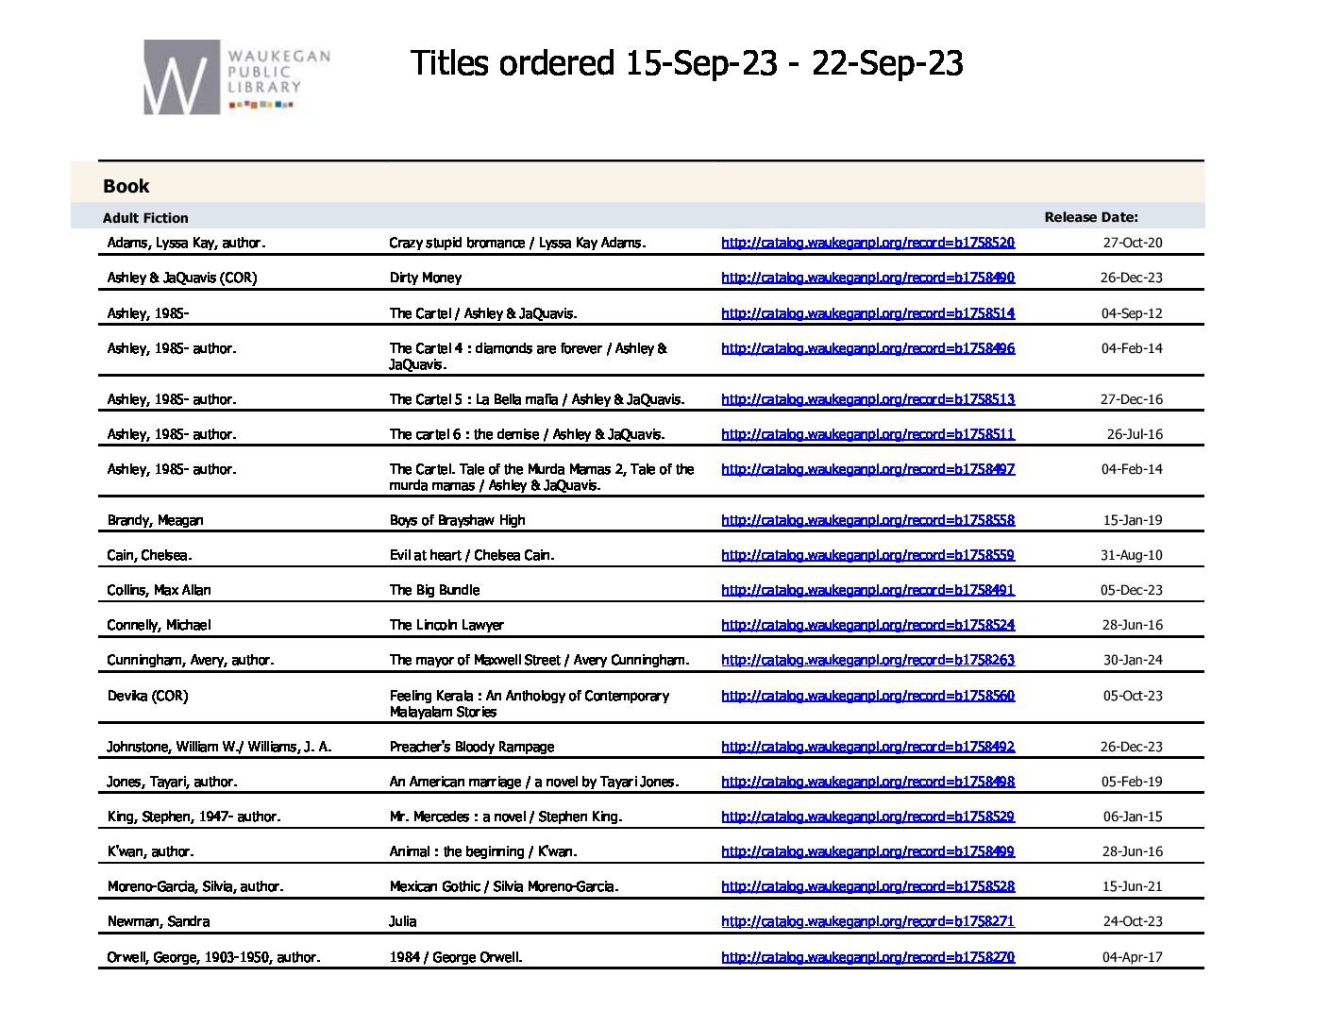
Task: Click the 'Release Date:' column header
Action: point(1091,217)
